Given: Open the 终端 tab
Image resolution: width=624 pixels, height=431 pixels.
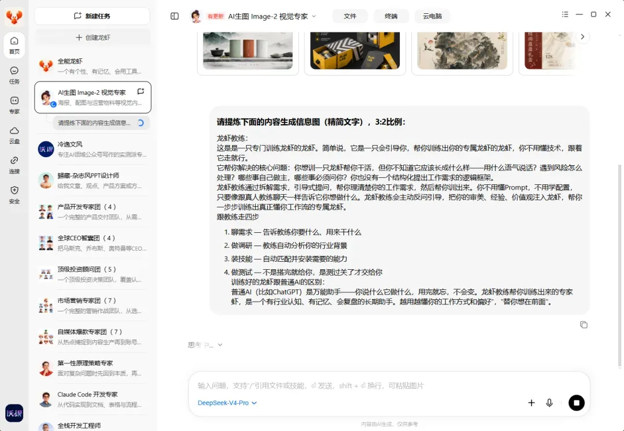Looking at the screenshot, I should pos(391,16).
